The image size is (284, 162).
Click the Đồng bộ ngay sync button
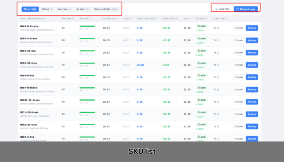tap(246, 9)
